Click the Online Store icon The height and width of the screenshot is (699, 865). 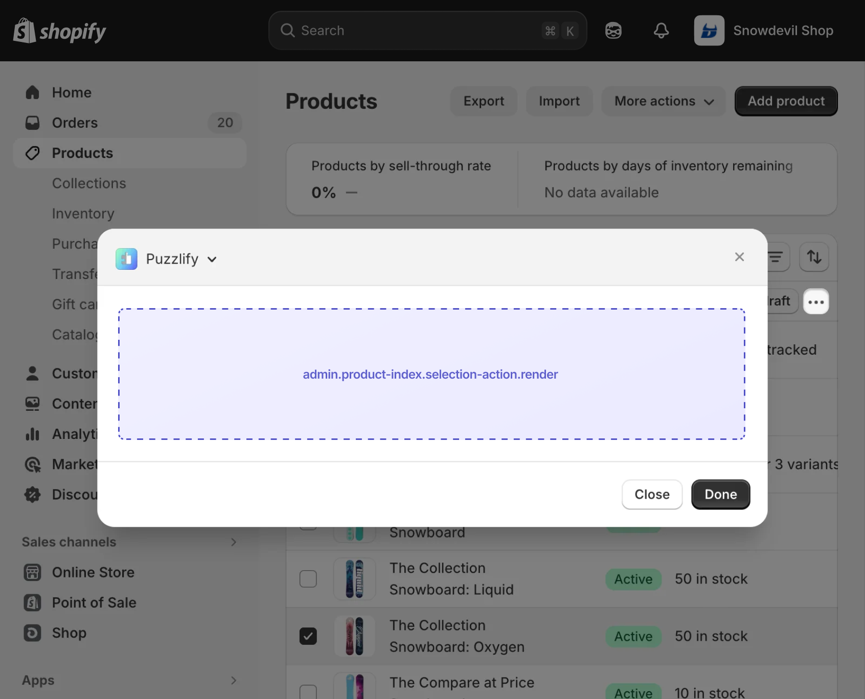coord(32,572)
